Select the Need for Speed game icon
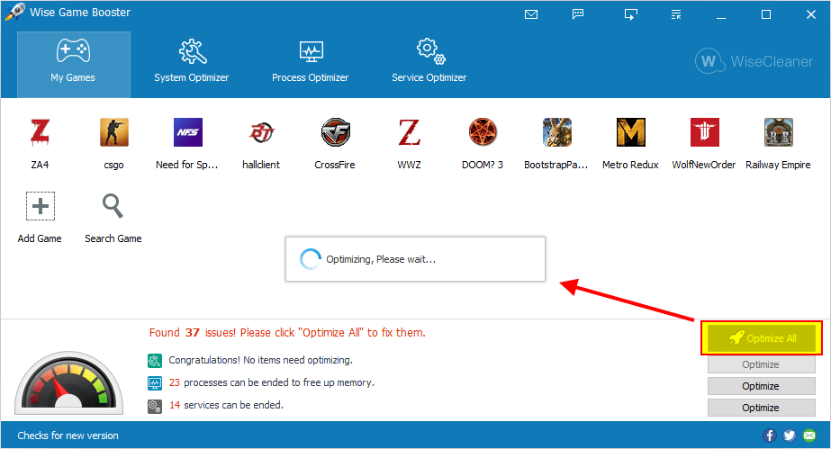 (187, 132)
